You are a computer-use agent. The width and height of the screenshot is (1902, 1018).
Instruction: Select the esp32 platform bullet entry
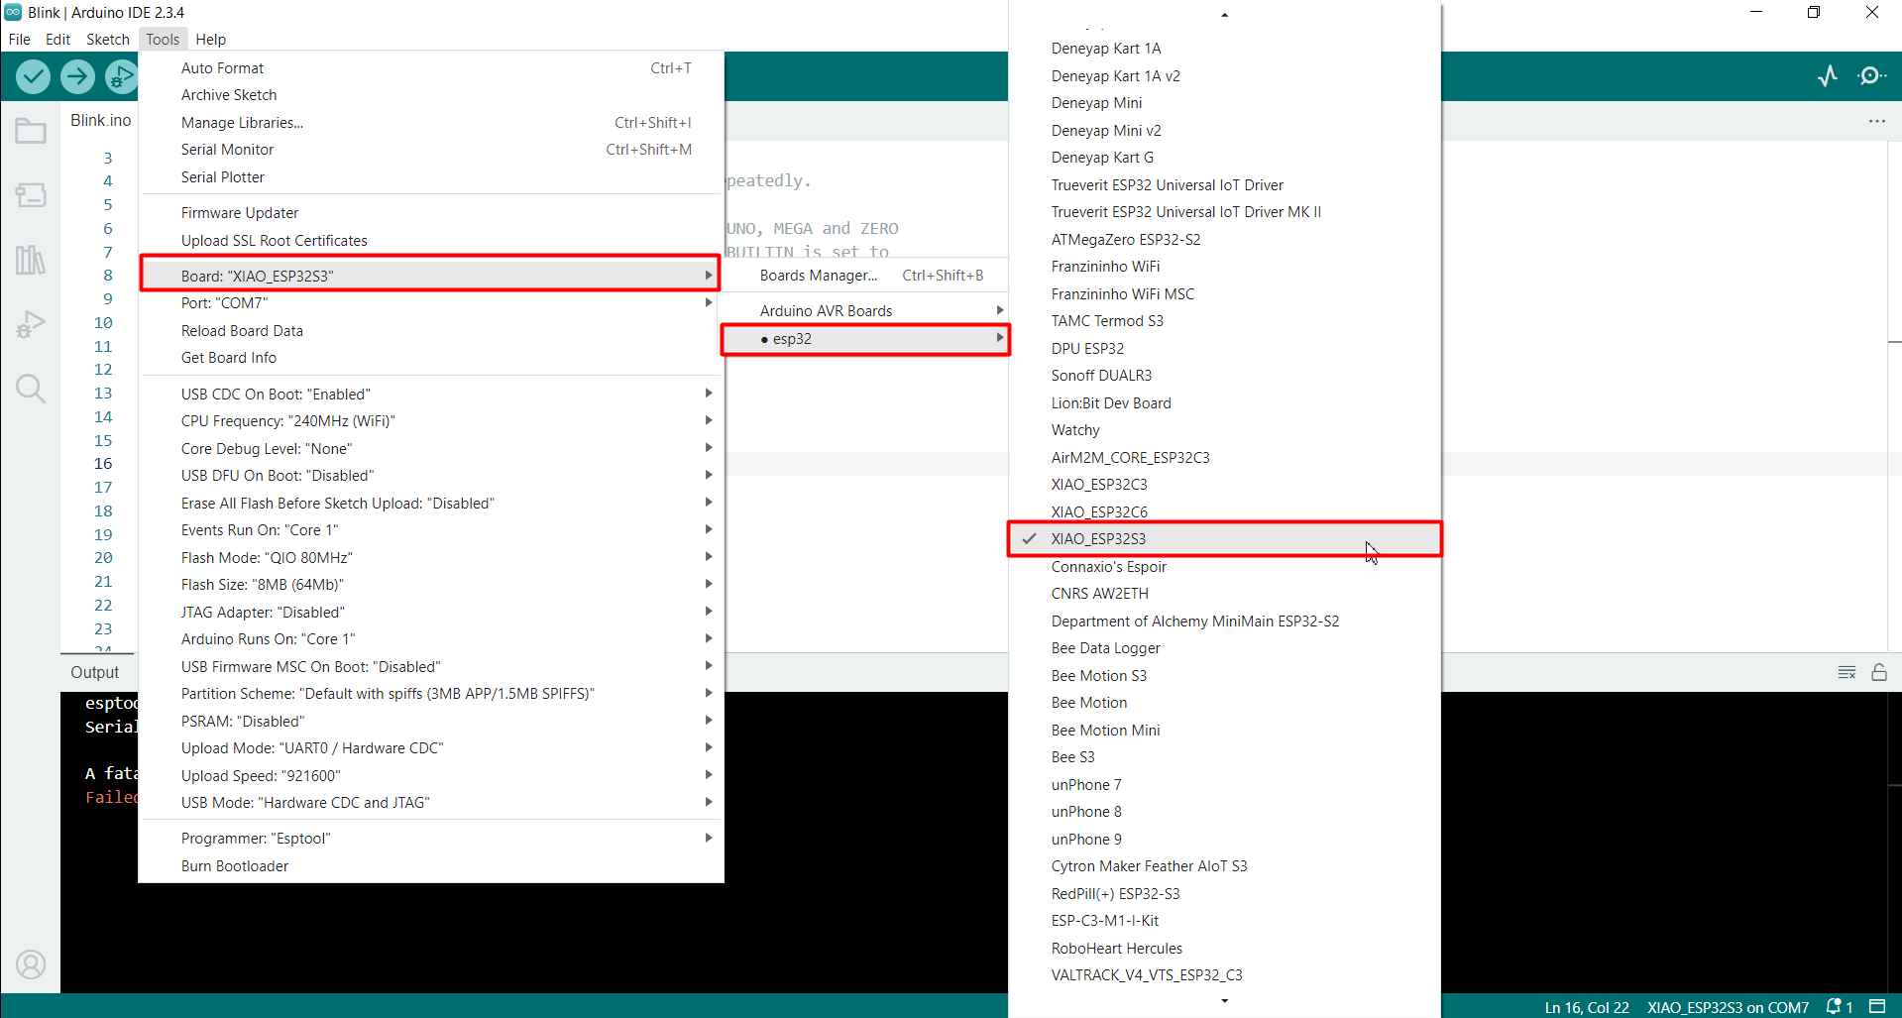(x=865, y=339)
